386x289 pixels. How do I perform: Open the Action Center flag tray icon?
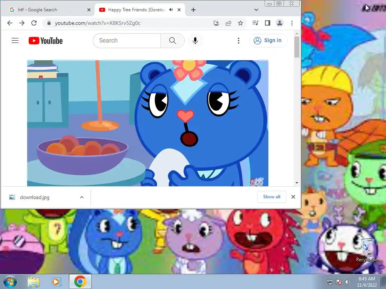[339, 282]
